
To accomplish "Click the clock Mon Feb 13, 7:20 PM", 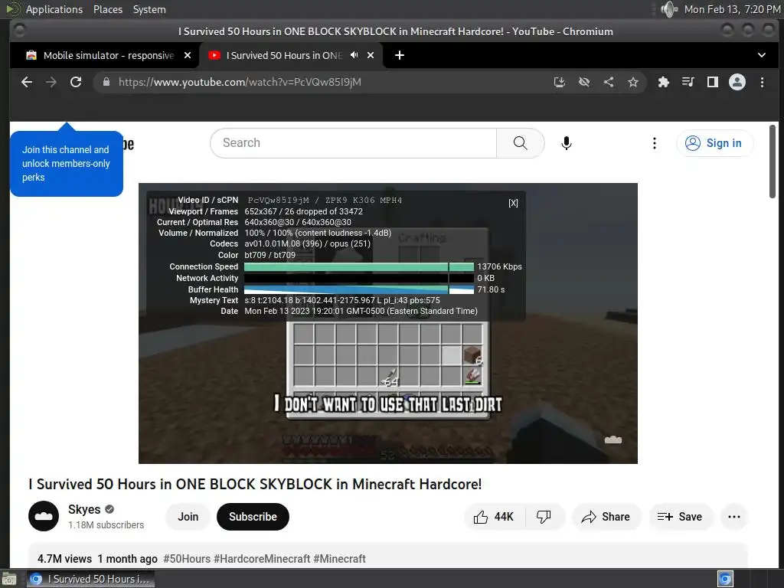I will point(732,9).
